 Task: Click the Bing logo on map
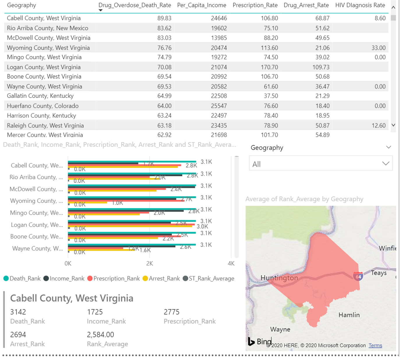pos(260,341)
